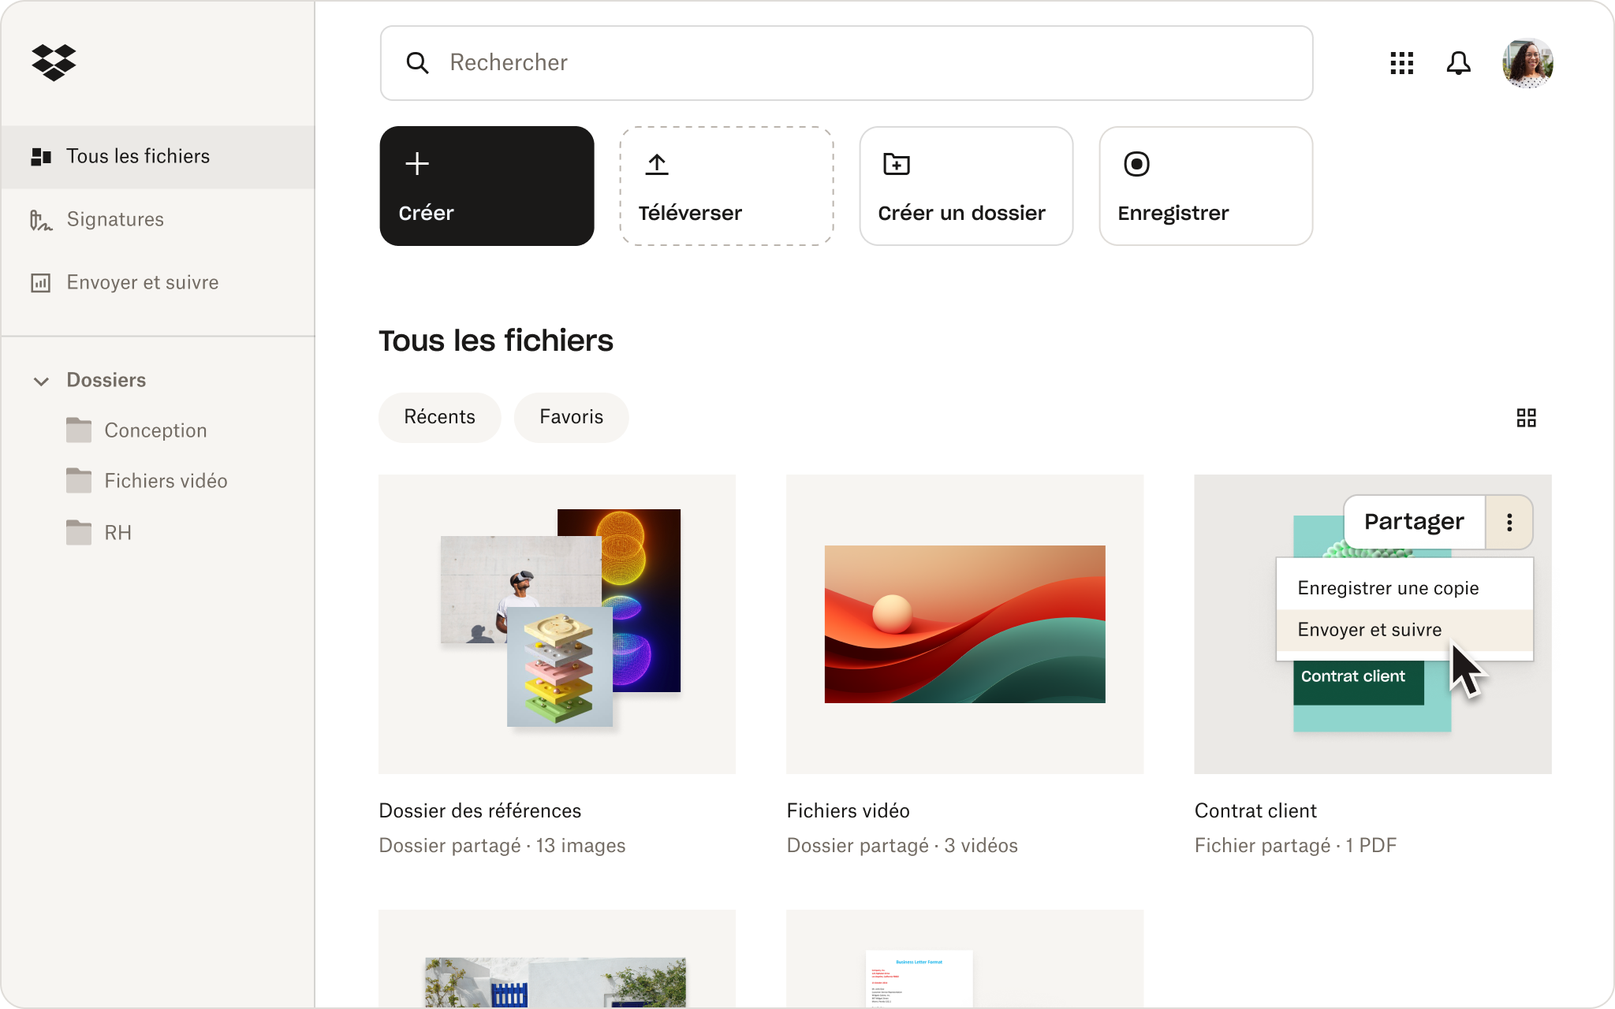The width and height of the screenshot is (1615, 1009).
Task: Click the Favoris filter tab
Action: (x=569, y=416)
